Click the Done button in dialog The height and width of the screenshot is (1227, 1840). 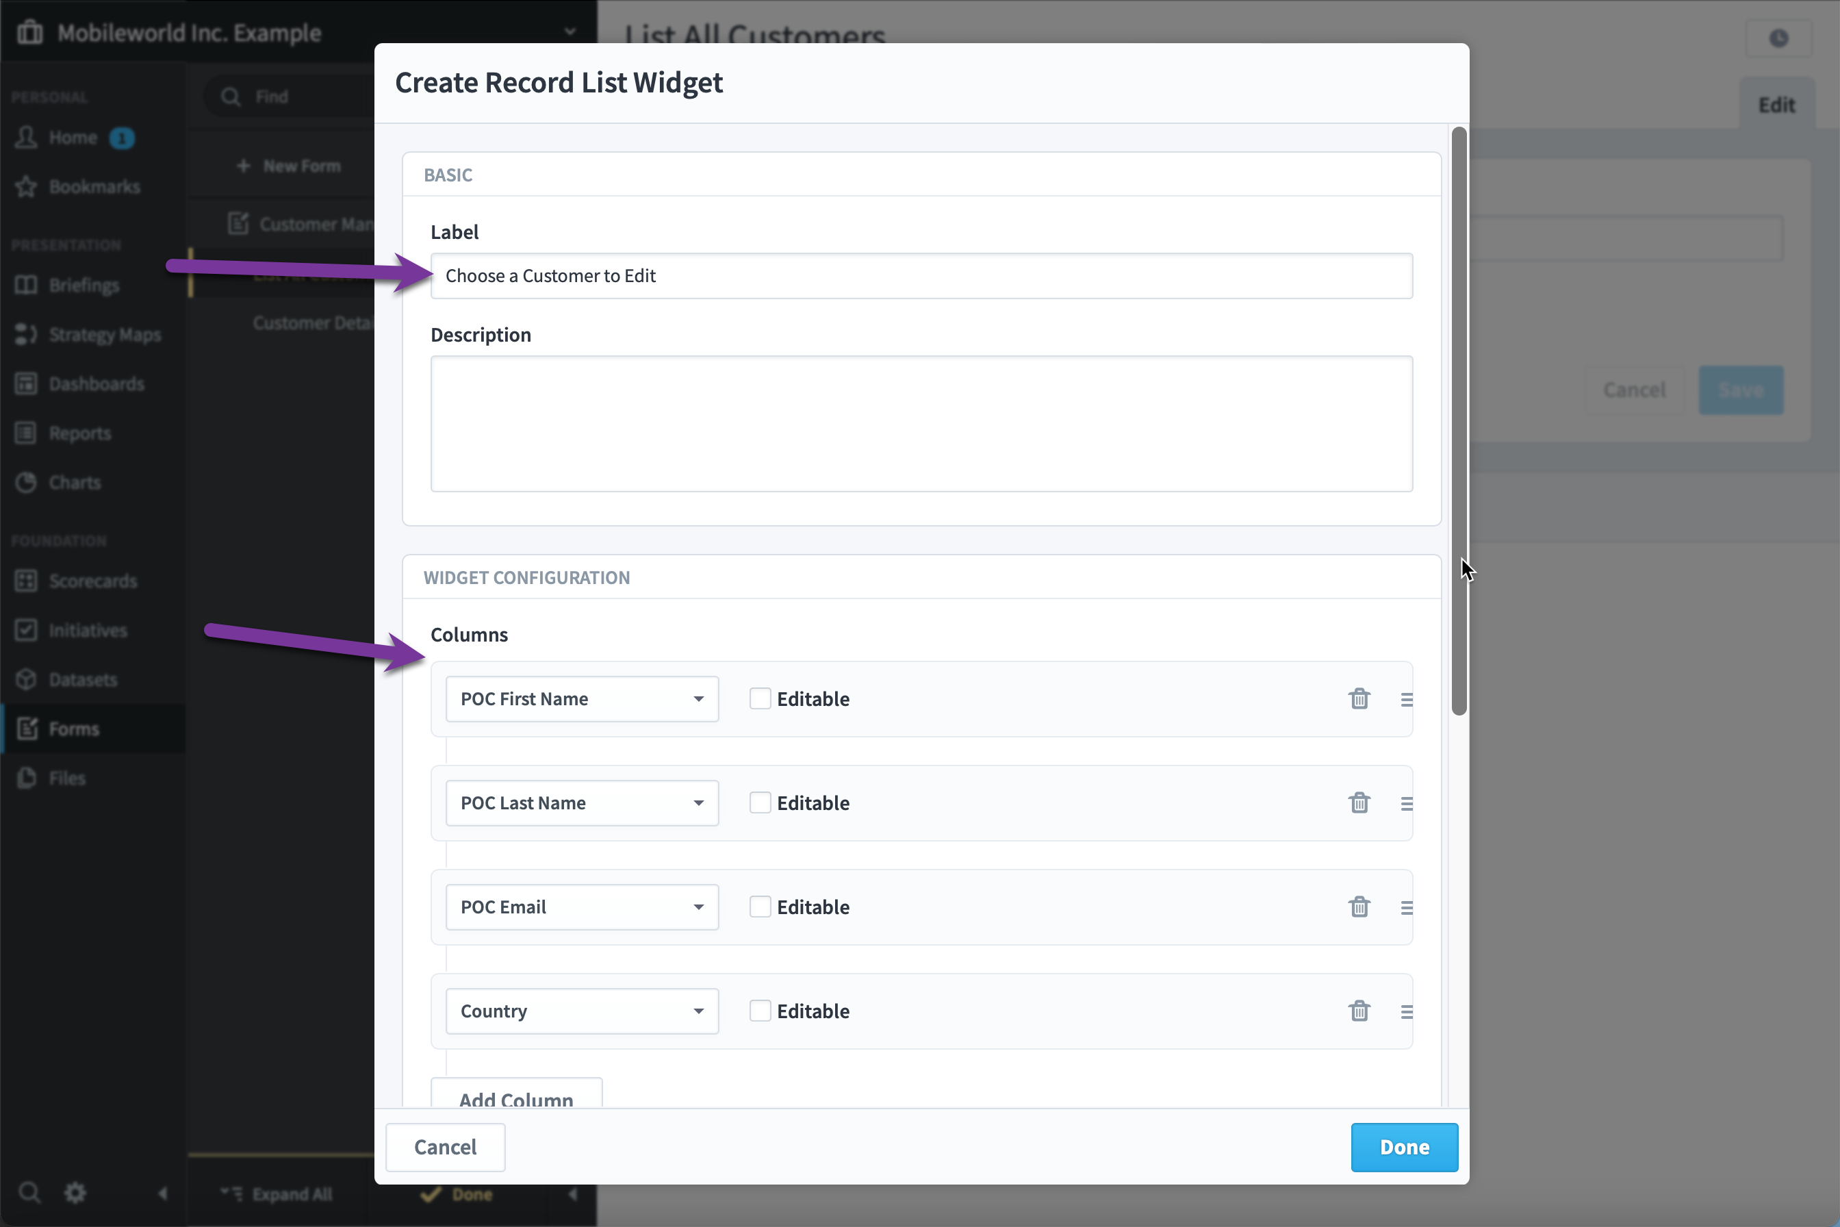[x=1404, y=1147]
